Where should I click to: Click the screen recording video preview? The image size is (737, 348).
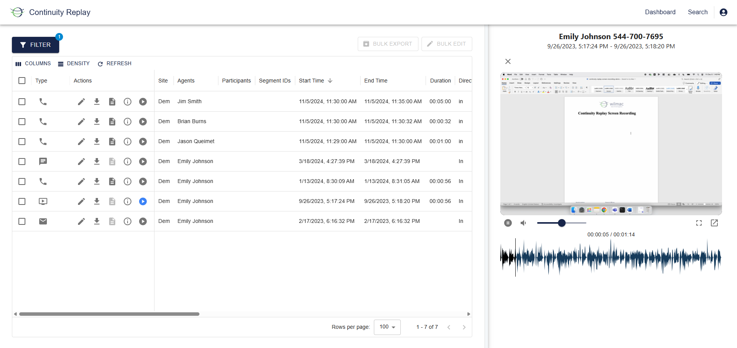point(611,144)
